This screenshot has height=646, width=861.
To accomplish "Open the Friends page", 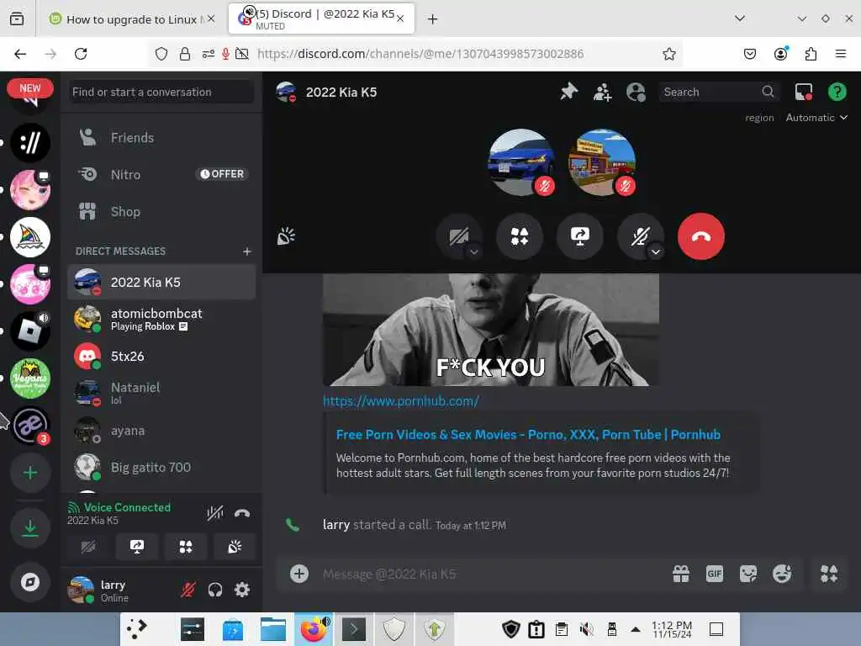I will pyautogui.click(x=161, y=137).
